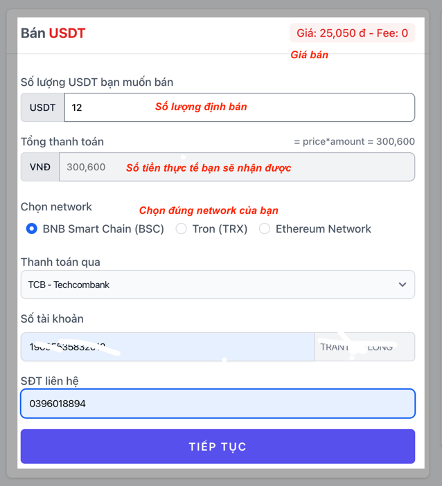Click the SĐT liên hệ phone field
This screenshot has height=486, width=442.
[x=218, y=404]
